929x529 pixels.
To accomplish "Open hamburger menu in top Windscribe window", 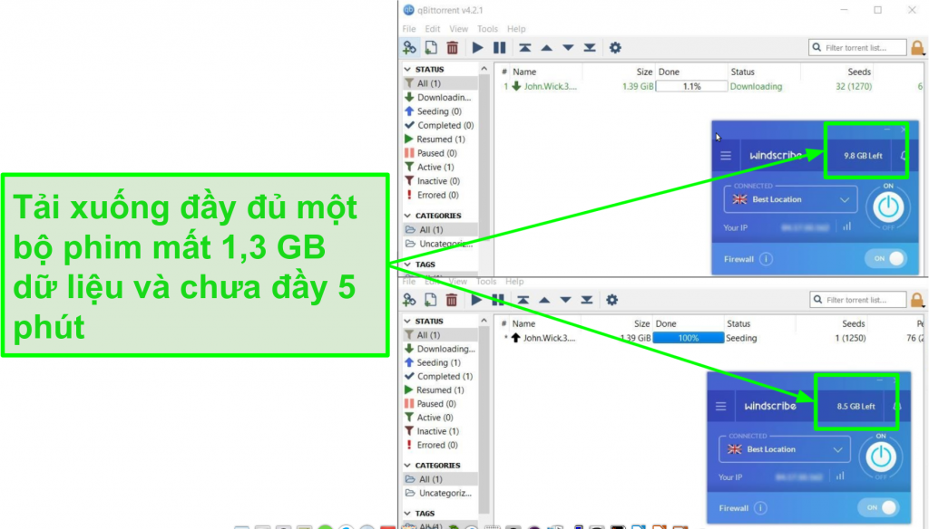I will pyautogui.click(x=726, y=156).
